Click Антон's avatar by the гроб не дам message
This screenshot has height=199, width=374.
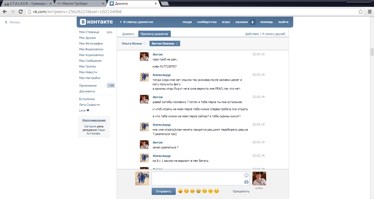point(144,57)
